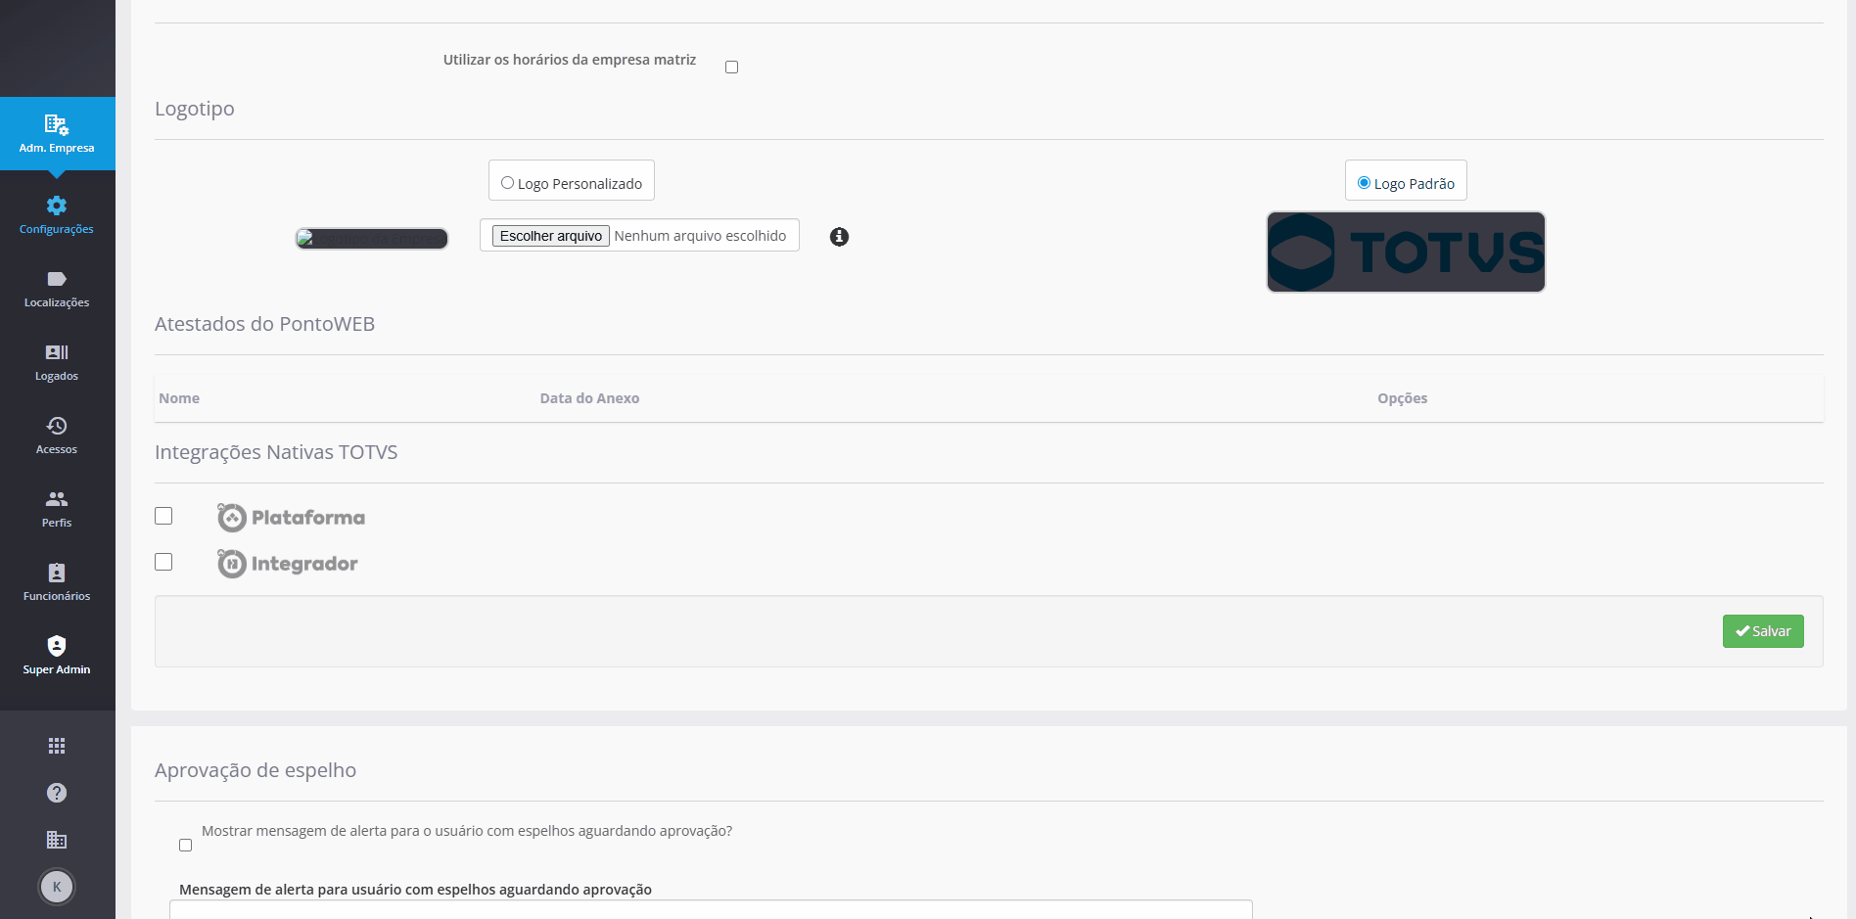1856x919 pixels.
Task: Open the help question mark icon
Action: (57, 793)
